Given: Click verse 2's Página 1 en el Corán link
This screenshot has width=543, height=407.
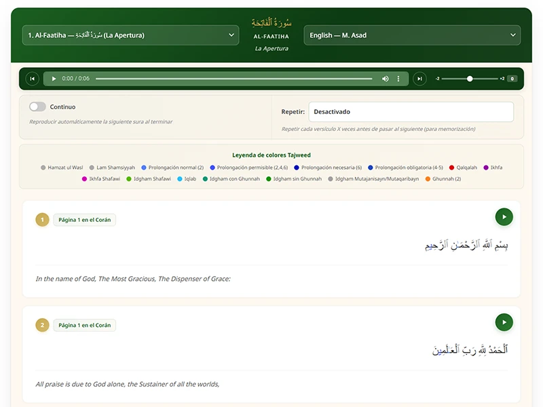Looking at the screenshot, I should coord(84,325).
